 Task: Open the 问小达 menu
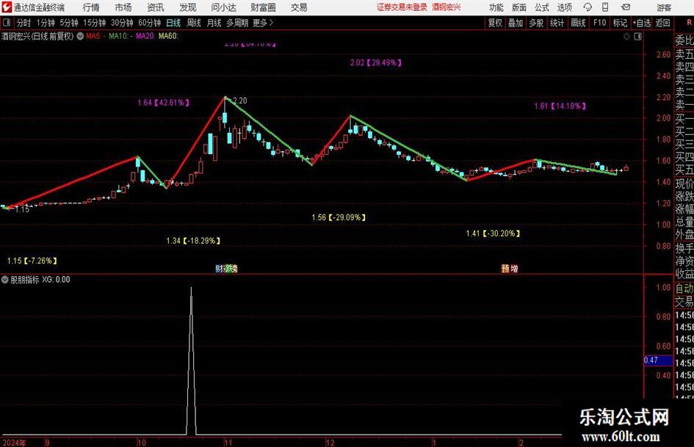click(223, 7)
